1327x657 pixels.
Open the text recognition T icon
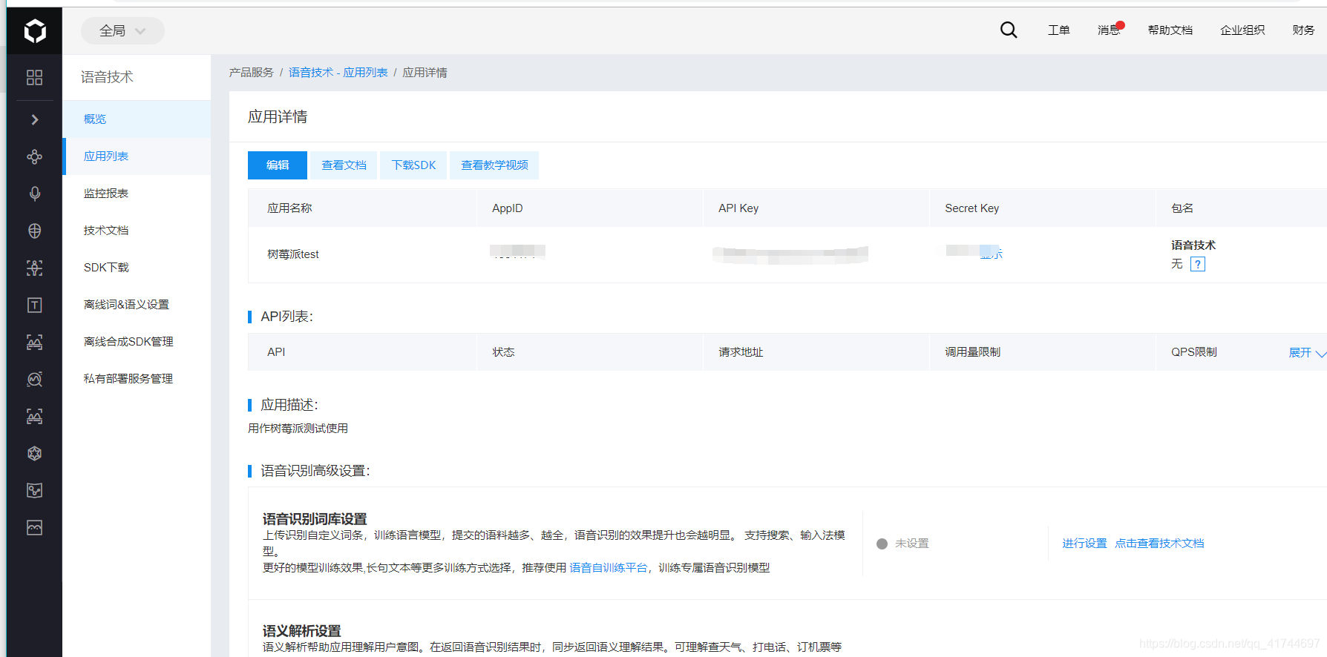click(x=34, y=305)
